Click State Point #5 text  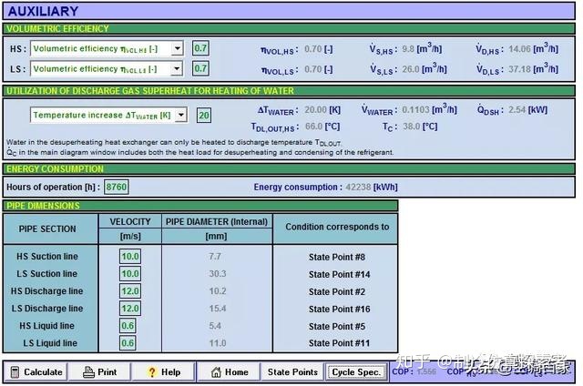337,326
